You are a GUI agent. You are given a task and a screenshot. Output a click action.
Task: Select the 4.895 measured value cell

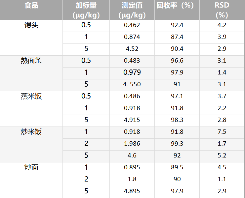tap(132, 191)
